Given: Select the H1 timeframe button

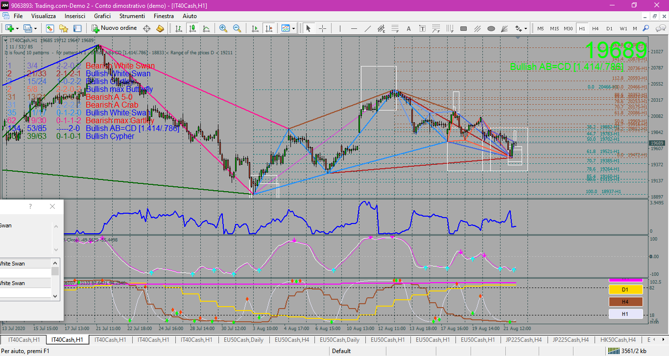Looking at the screenshot, I should coord(582,28).
